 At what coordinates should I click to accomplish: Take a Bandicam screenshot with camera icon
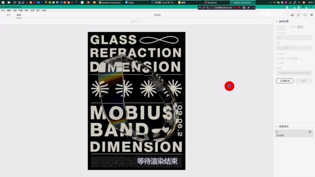[244, 8]
